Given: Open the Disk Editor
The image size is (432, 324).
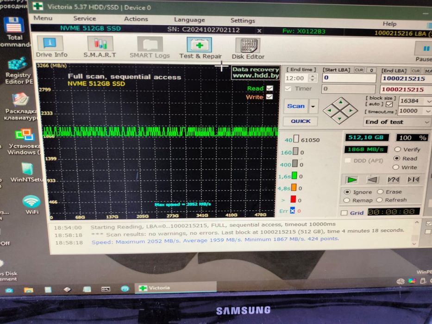Looking at the screenshot, I should [x=248, y=49].
